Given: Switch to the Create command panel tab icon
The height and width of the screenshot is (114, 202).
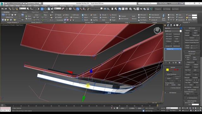Looking at the screenshot, I should (165, 25).
